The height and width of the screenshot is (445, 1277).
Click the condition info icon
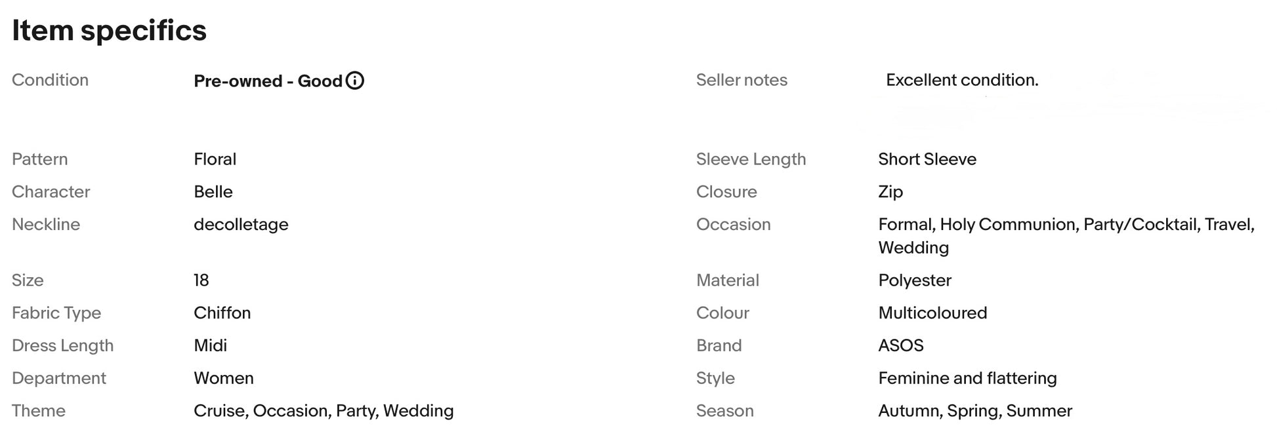355,81
